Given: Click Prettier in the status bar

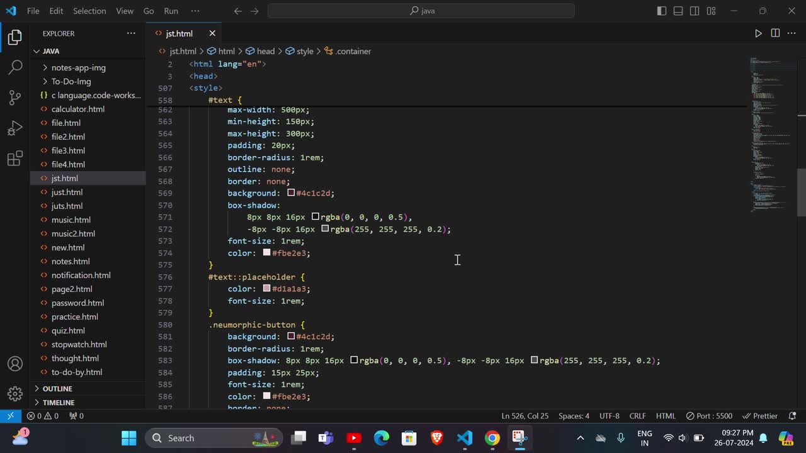Looking at the screenshot, I should tap(760, 416).
